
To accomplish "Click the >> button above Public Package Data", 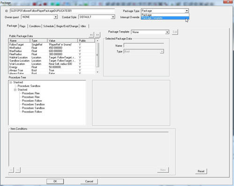I will coord(97,35).
